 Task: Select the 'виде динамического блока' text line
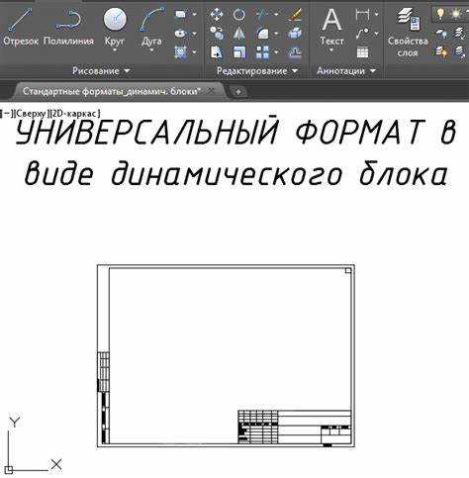[x=236, y=173]
